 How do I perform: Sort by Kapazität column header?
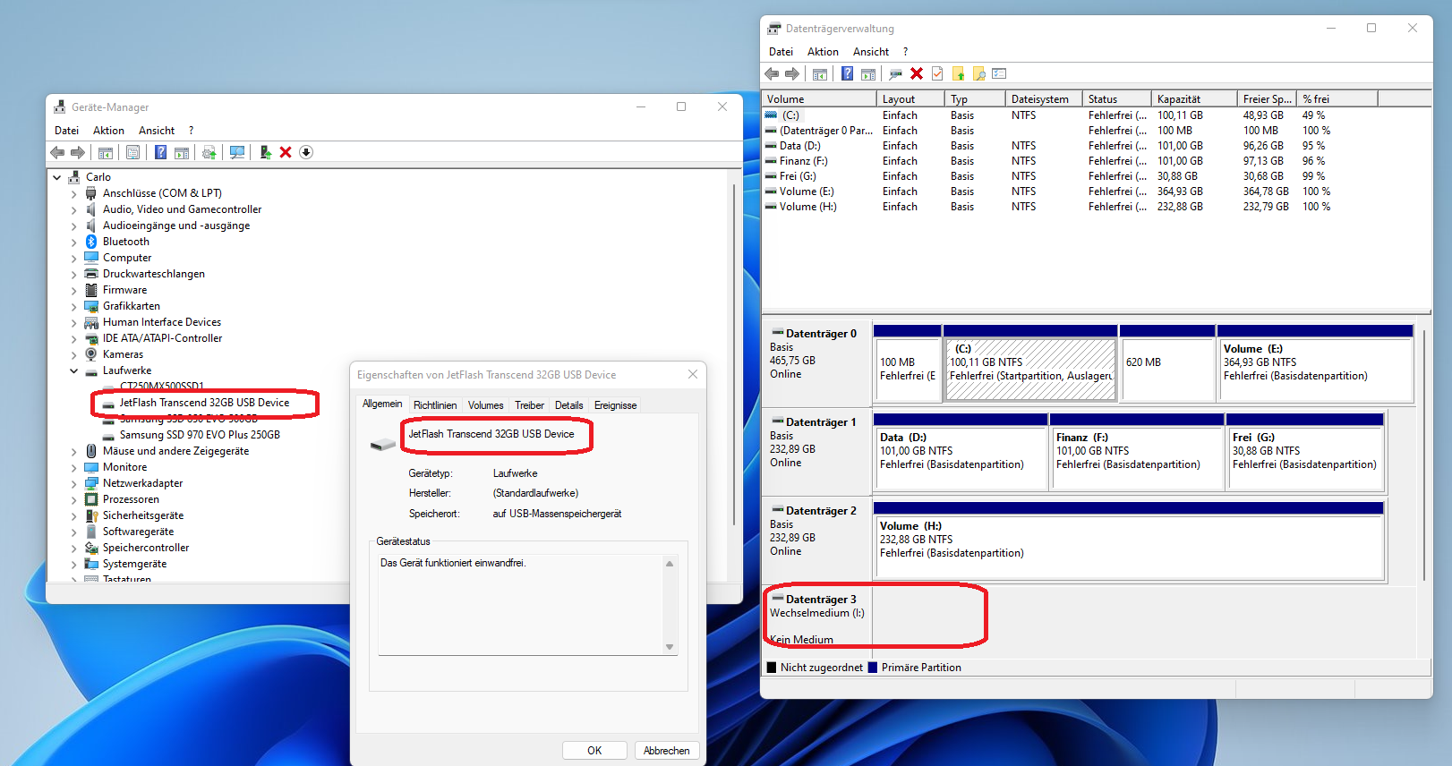pos(1194,99)
